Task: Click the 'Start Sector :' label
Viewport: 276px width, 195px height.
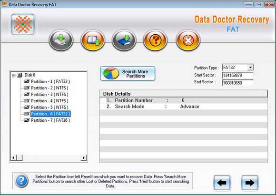Action: (205, 75)
